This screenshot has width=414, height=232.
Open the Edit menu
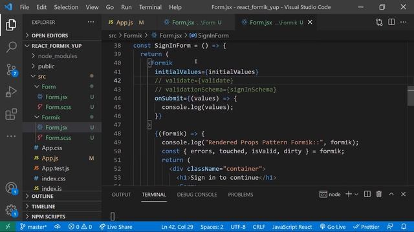(41, 7)
